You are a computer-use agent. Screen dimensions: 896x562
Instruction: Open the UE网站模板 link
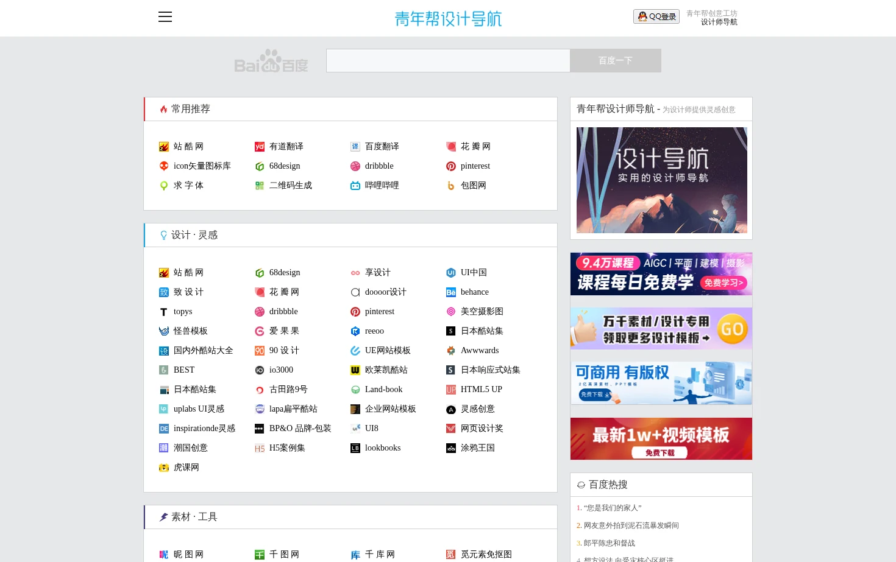(388, 351)
